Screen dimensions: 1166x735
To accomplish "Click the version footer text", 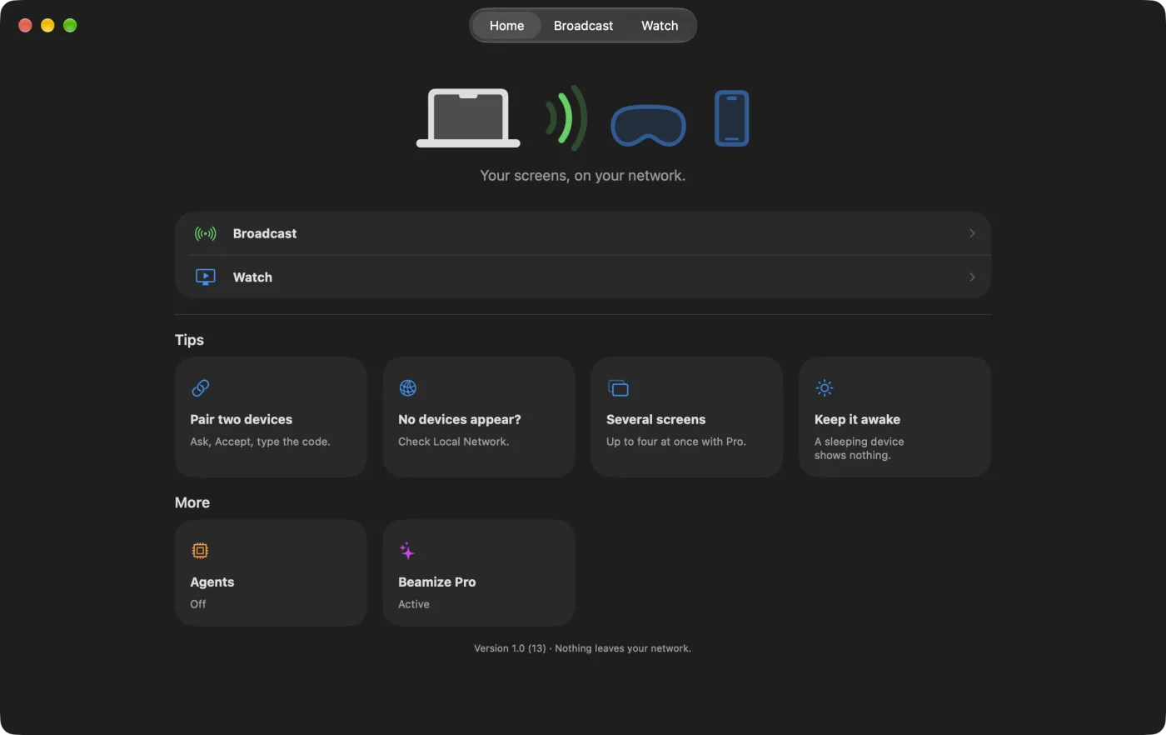I will [583, 648].
